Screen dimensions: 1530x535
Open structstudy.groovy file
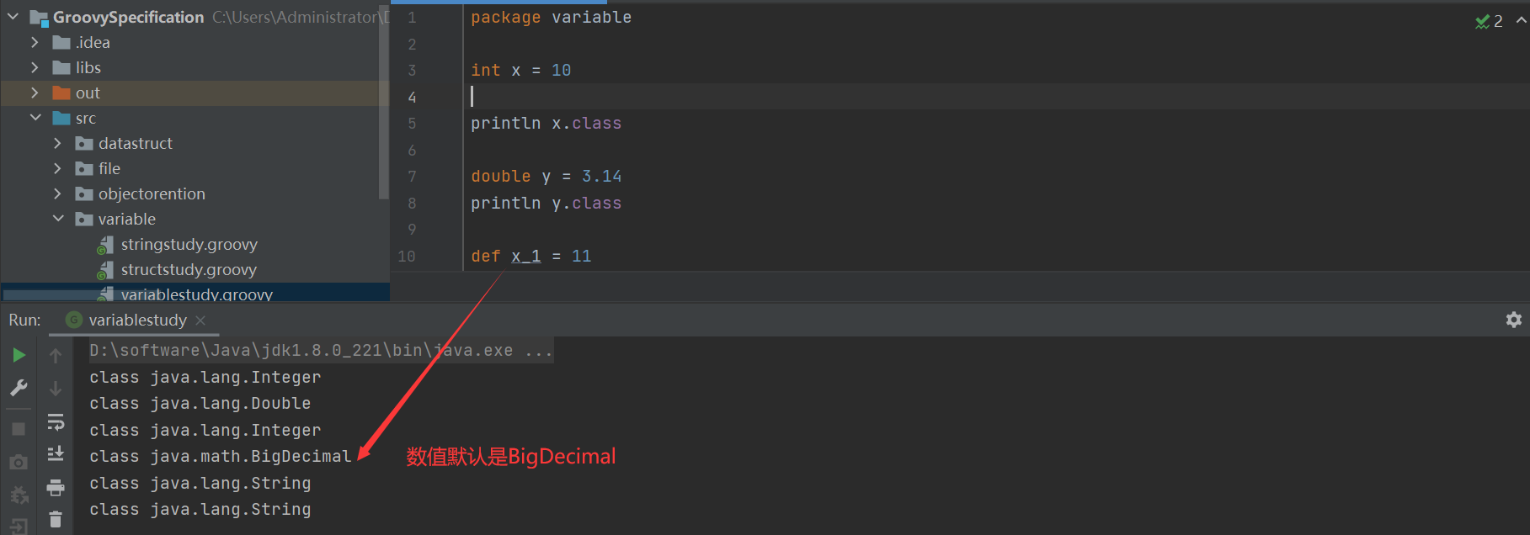point(189,269)
